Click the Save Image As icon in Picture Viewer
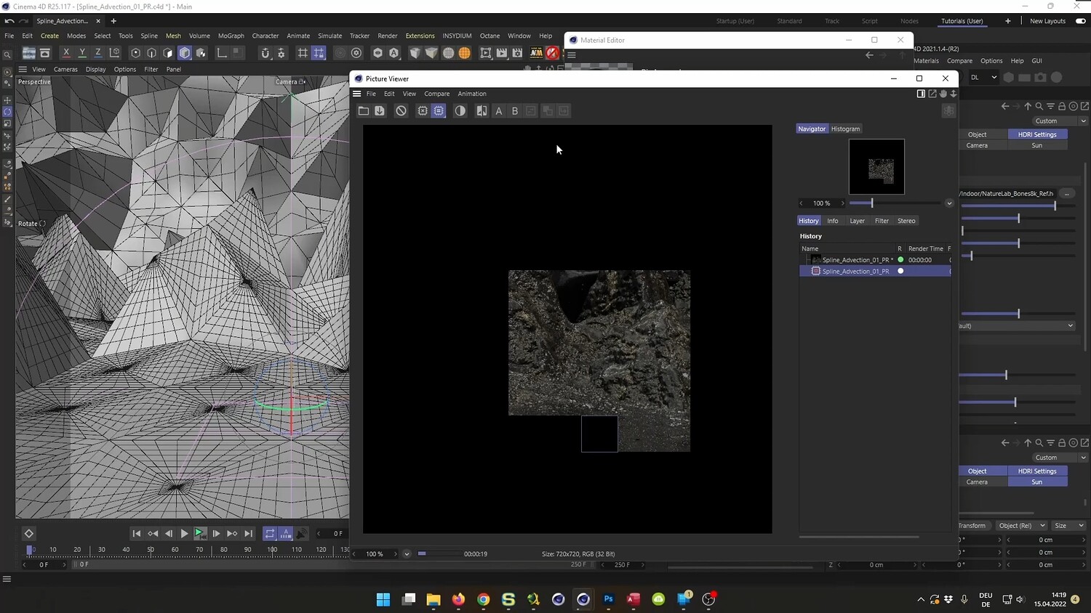 [380, 111]
